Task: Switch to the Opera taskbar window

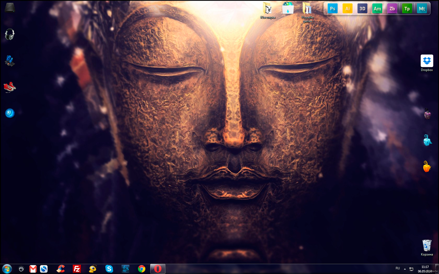Action: [158, 269]
